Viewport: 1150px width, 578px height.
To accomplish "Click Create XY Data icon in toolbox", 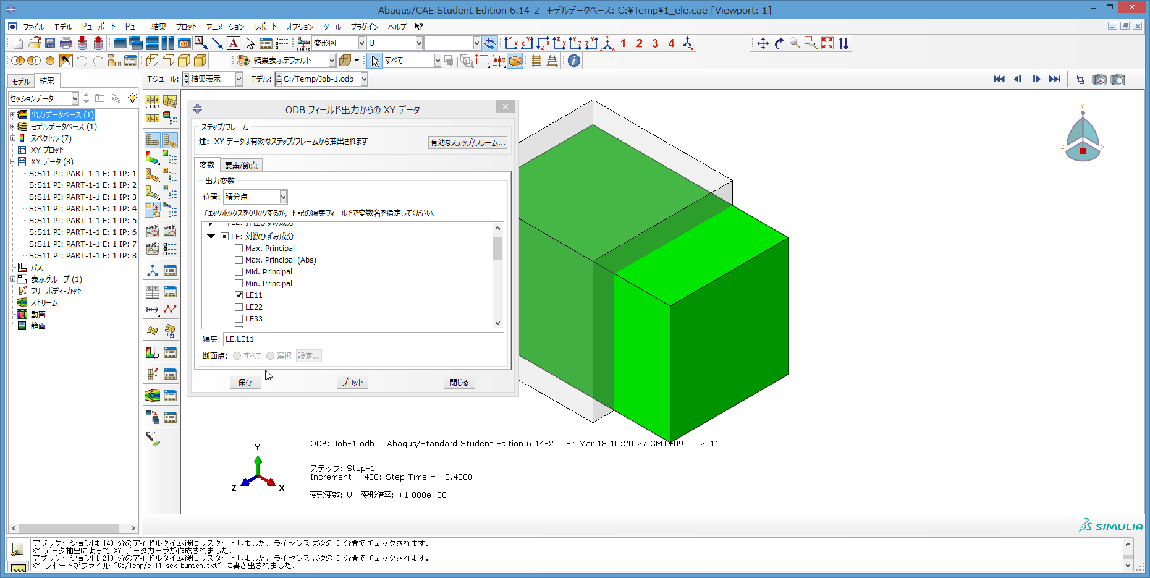I will [152, 292].
